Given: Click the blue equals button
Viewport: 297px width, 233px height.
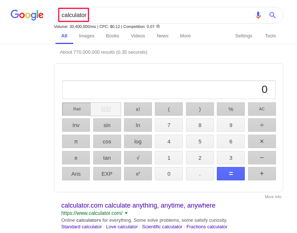Looking at the screenshot, I should [231, 173].
